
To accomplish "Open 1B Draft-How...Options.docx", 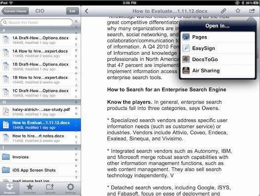I will click(x=37, y=66).
